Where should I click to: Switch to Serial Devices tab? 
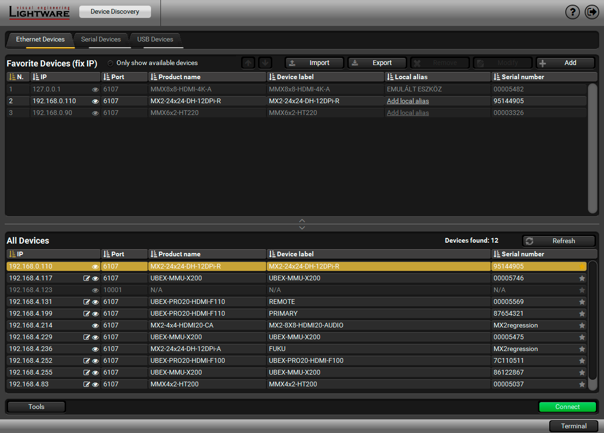pos(101,40)
